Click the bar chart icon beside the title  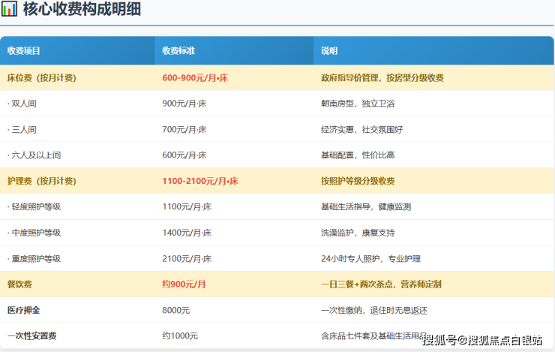tap(10, 10)
